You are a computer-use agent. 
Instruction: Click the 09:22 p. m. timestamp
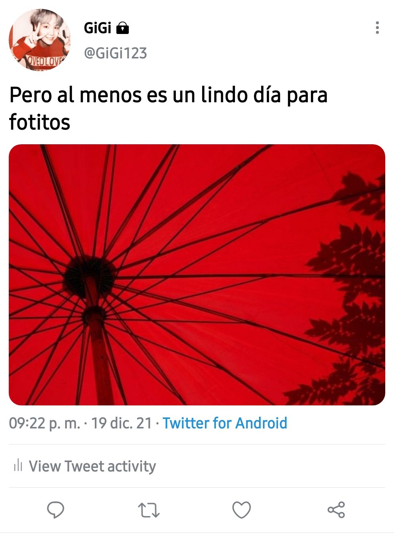point(45,423)
